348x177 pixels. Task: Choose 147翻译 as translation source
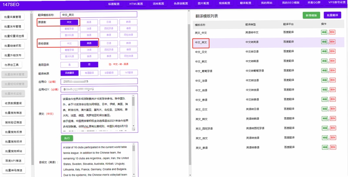[x=129, y=73]
